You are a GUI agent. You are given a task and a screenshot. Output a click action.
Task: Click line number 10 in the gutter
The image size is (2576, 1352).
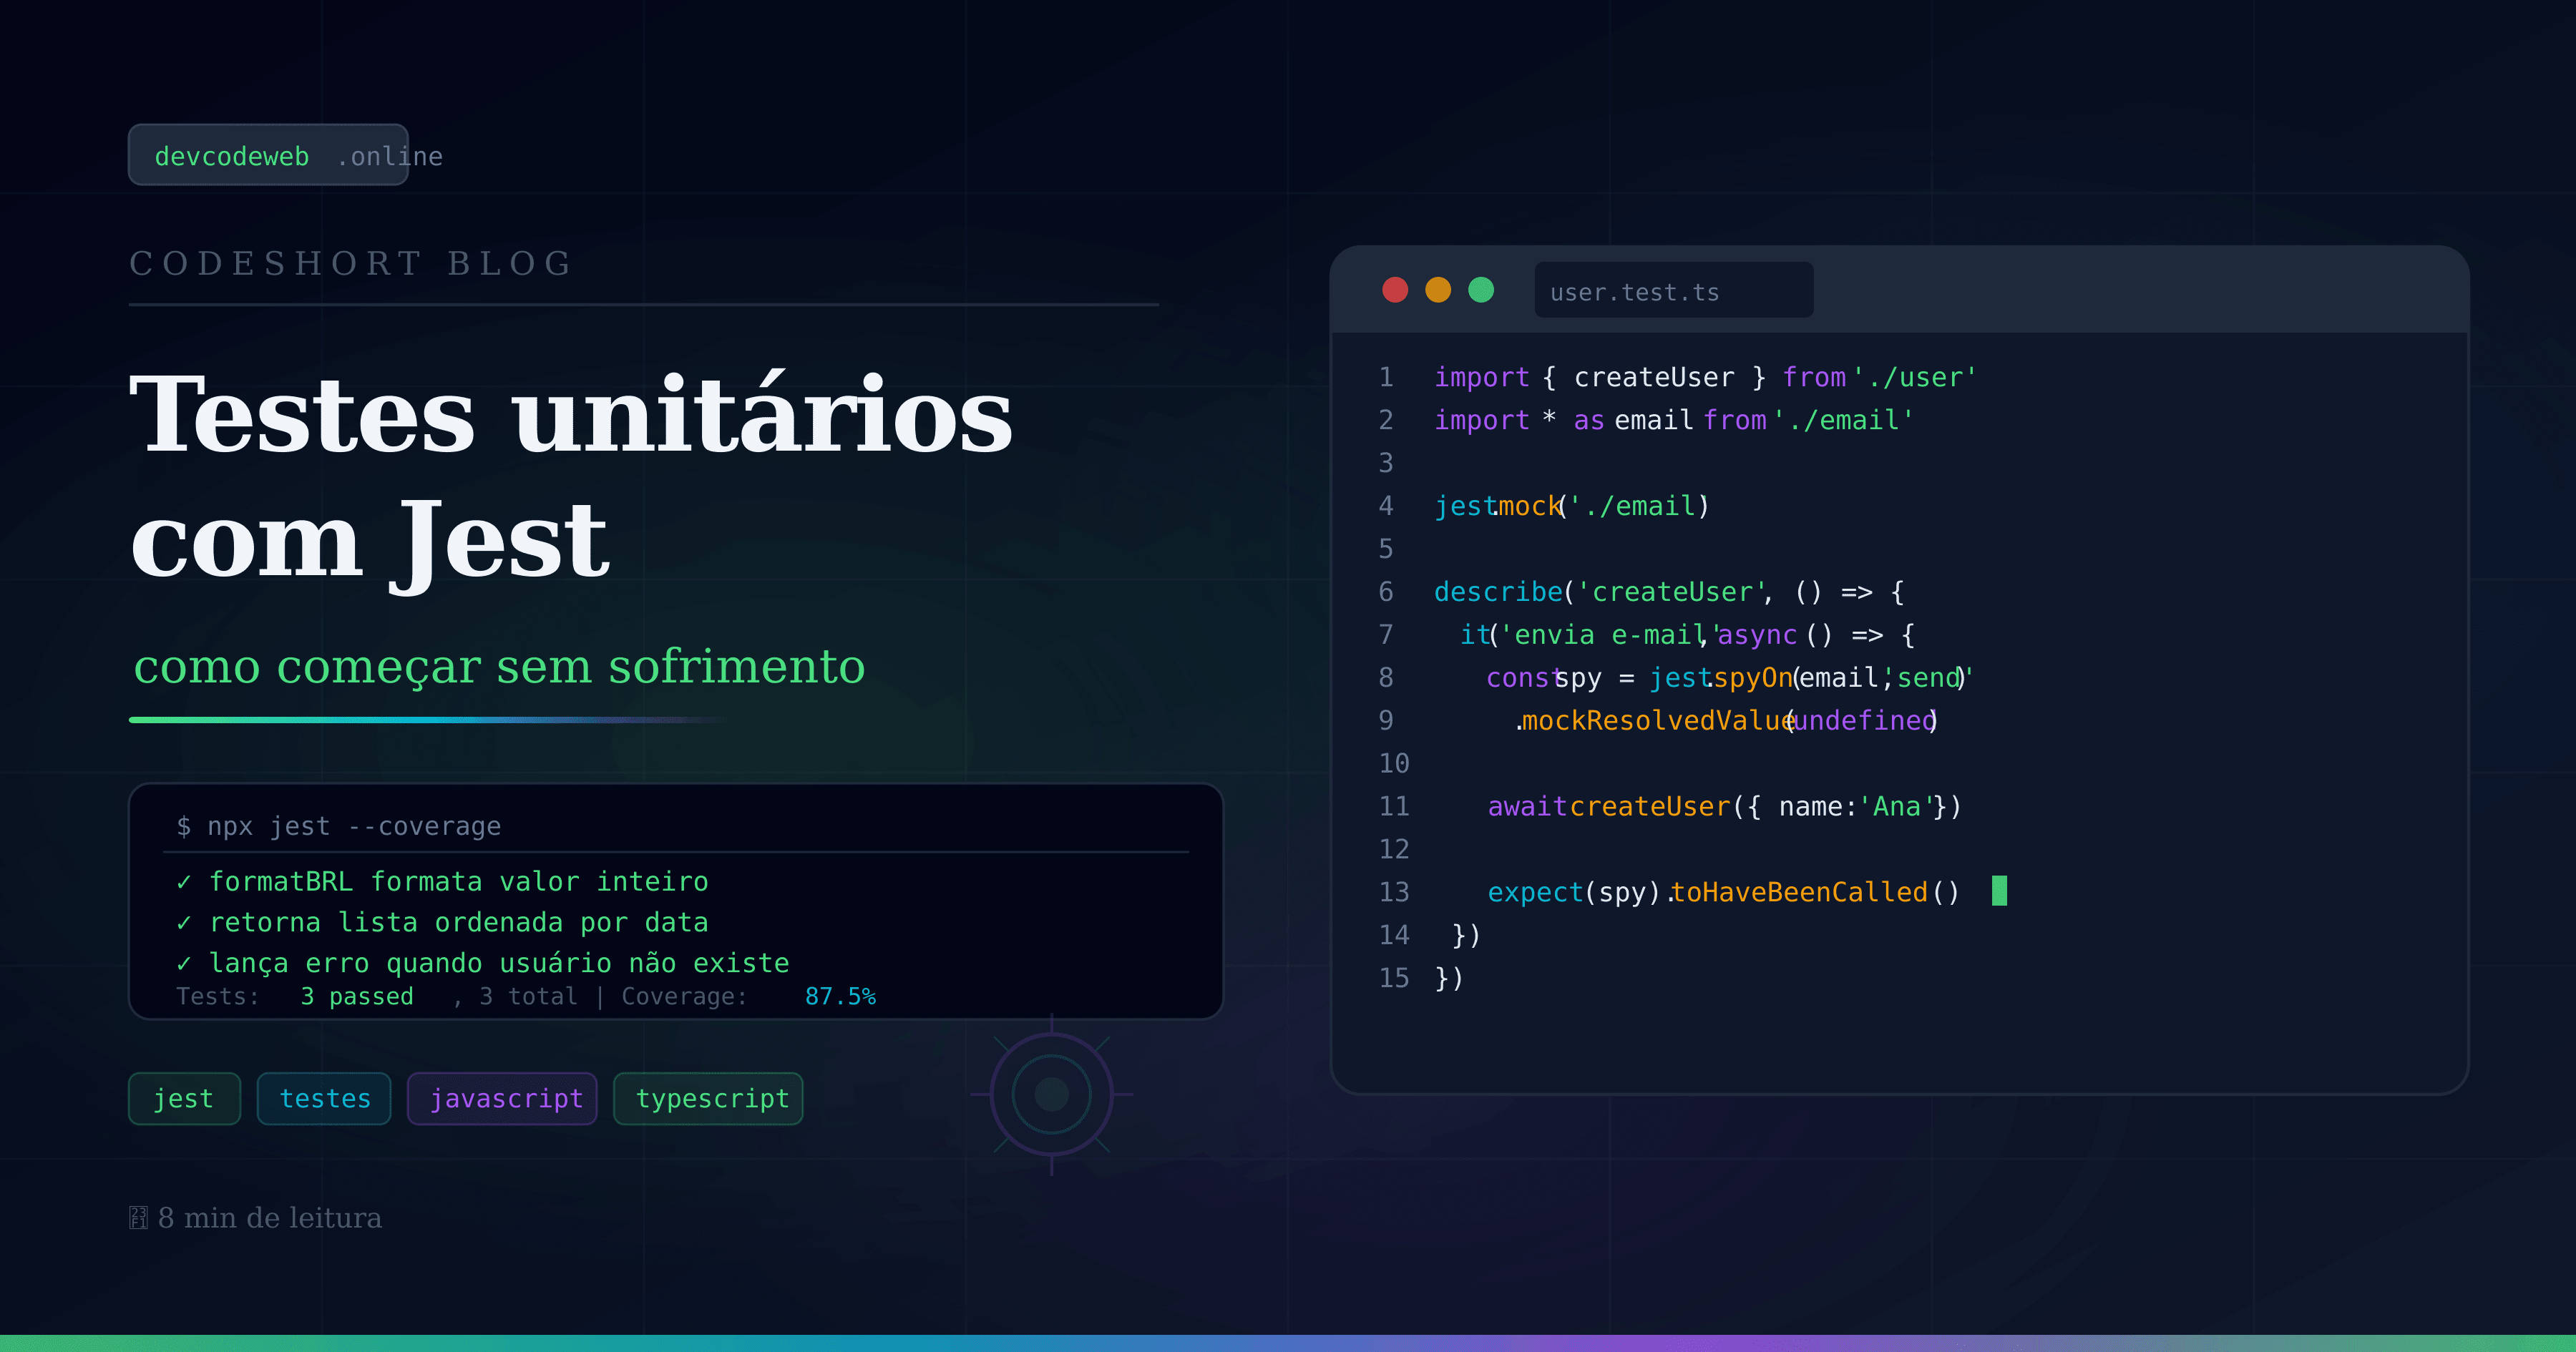coord(1394,764)
